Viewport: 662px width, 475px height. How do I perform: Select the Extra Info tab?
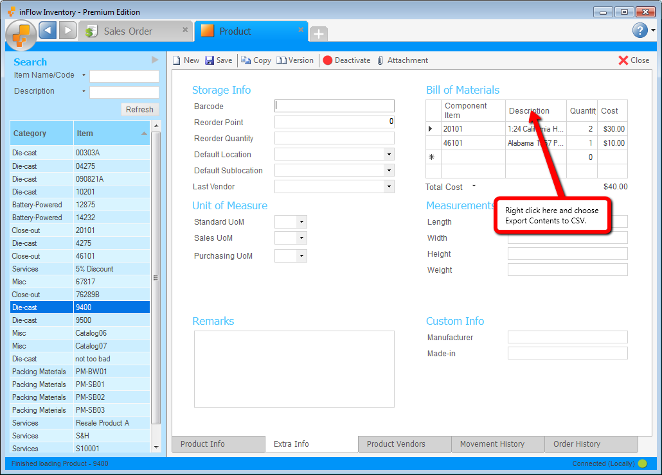click(312, 444)
